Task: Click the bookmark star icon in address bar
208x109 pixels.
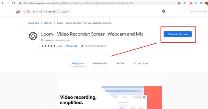Action: [185, 3]
